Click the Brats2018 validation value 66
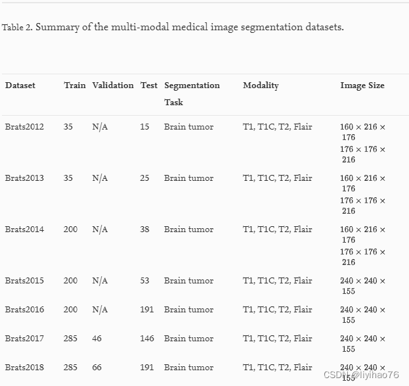Image resolution: width=409 pixels, height=386 pixels. click(x=97, y=368)
